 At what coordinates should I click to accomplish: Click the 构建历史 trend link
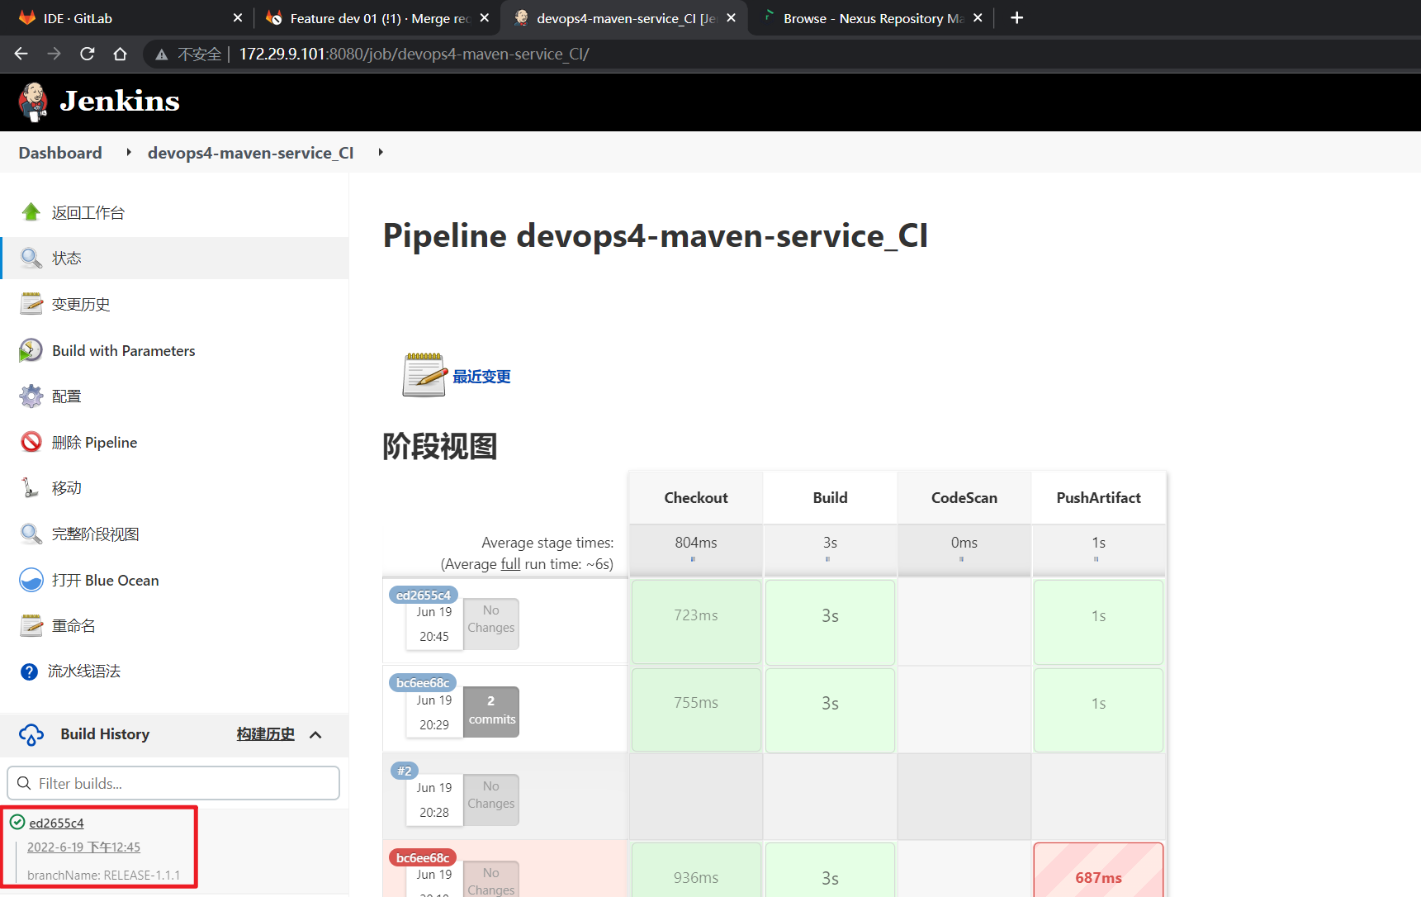(x=265, y=734)
